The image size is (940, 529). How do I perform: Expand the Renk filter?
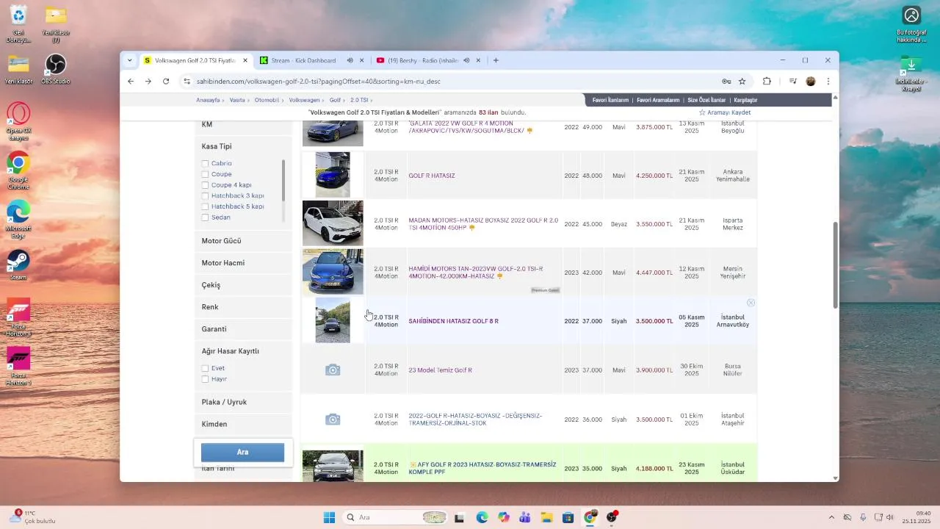[243, 307]
